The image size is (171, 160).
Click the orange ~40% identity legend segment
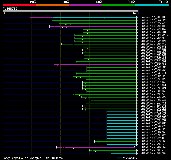pyautogui.click(x=52, y=5)
